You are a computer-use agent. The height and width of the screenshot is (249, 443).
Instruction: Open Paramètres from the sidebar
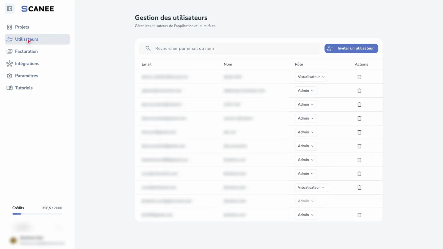coord(37,76)
